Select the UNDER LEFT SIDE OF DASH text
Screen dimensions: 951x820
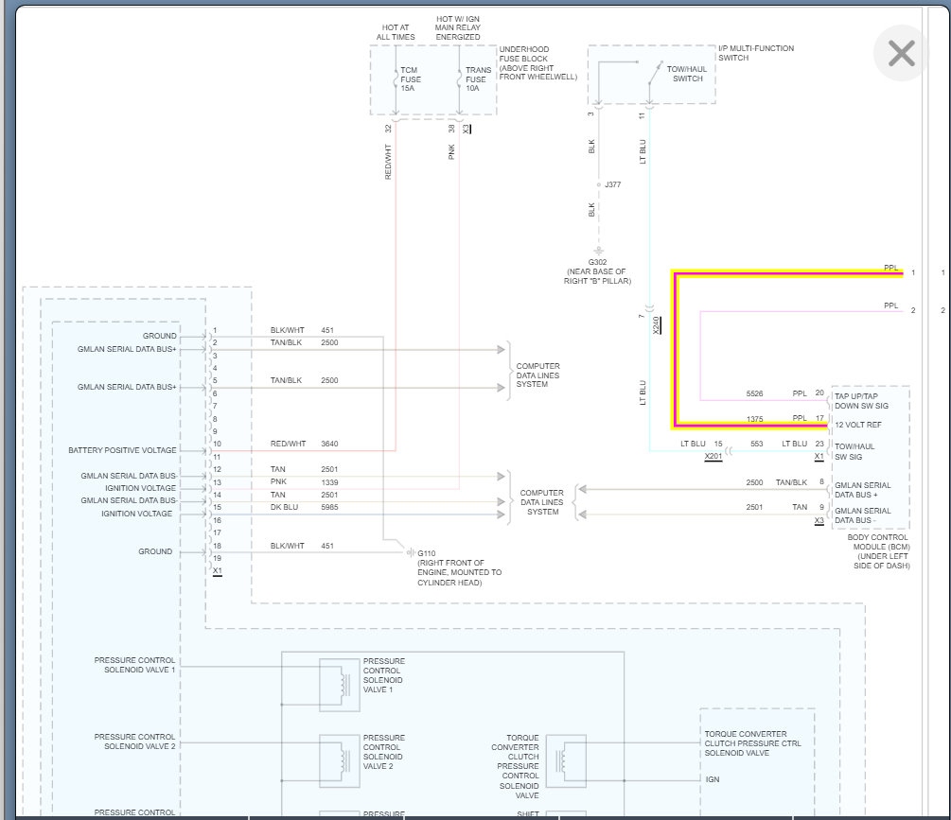[x=882, y=561]
